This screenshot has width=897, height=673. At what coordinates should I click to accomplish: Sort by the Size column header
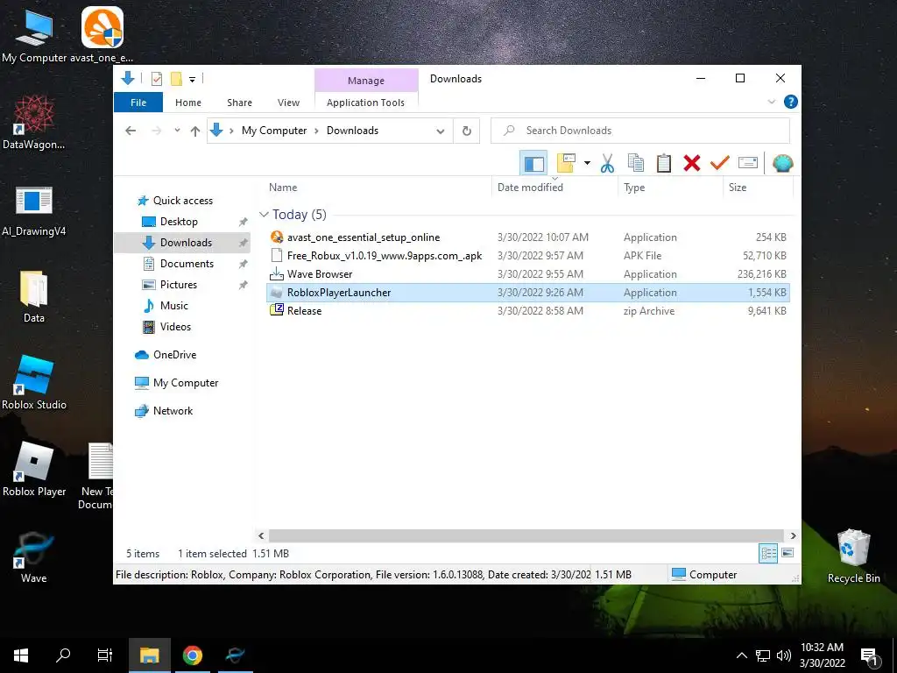coord(738,188)
